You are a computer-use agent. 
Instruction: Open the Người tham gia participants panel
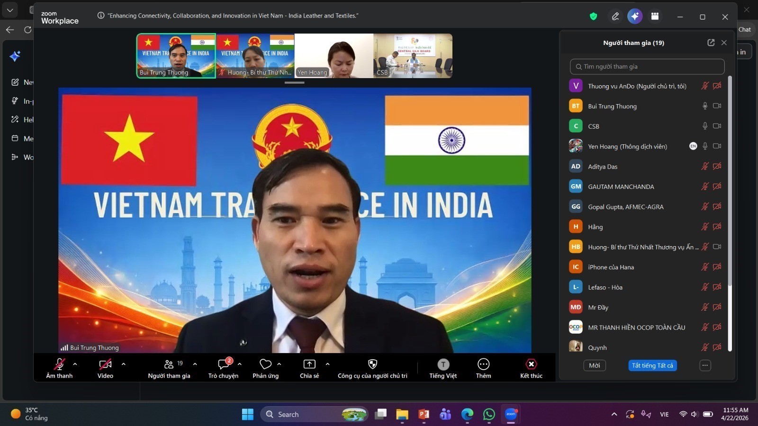point(169,364)
